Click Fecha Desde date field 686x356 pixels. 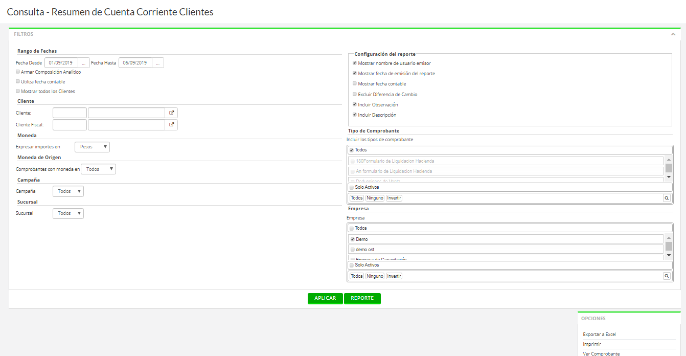(x=61, y=63)
